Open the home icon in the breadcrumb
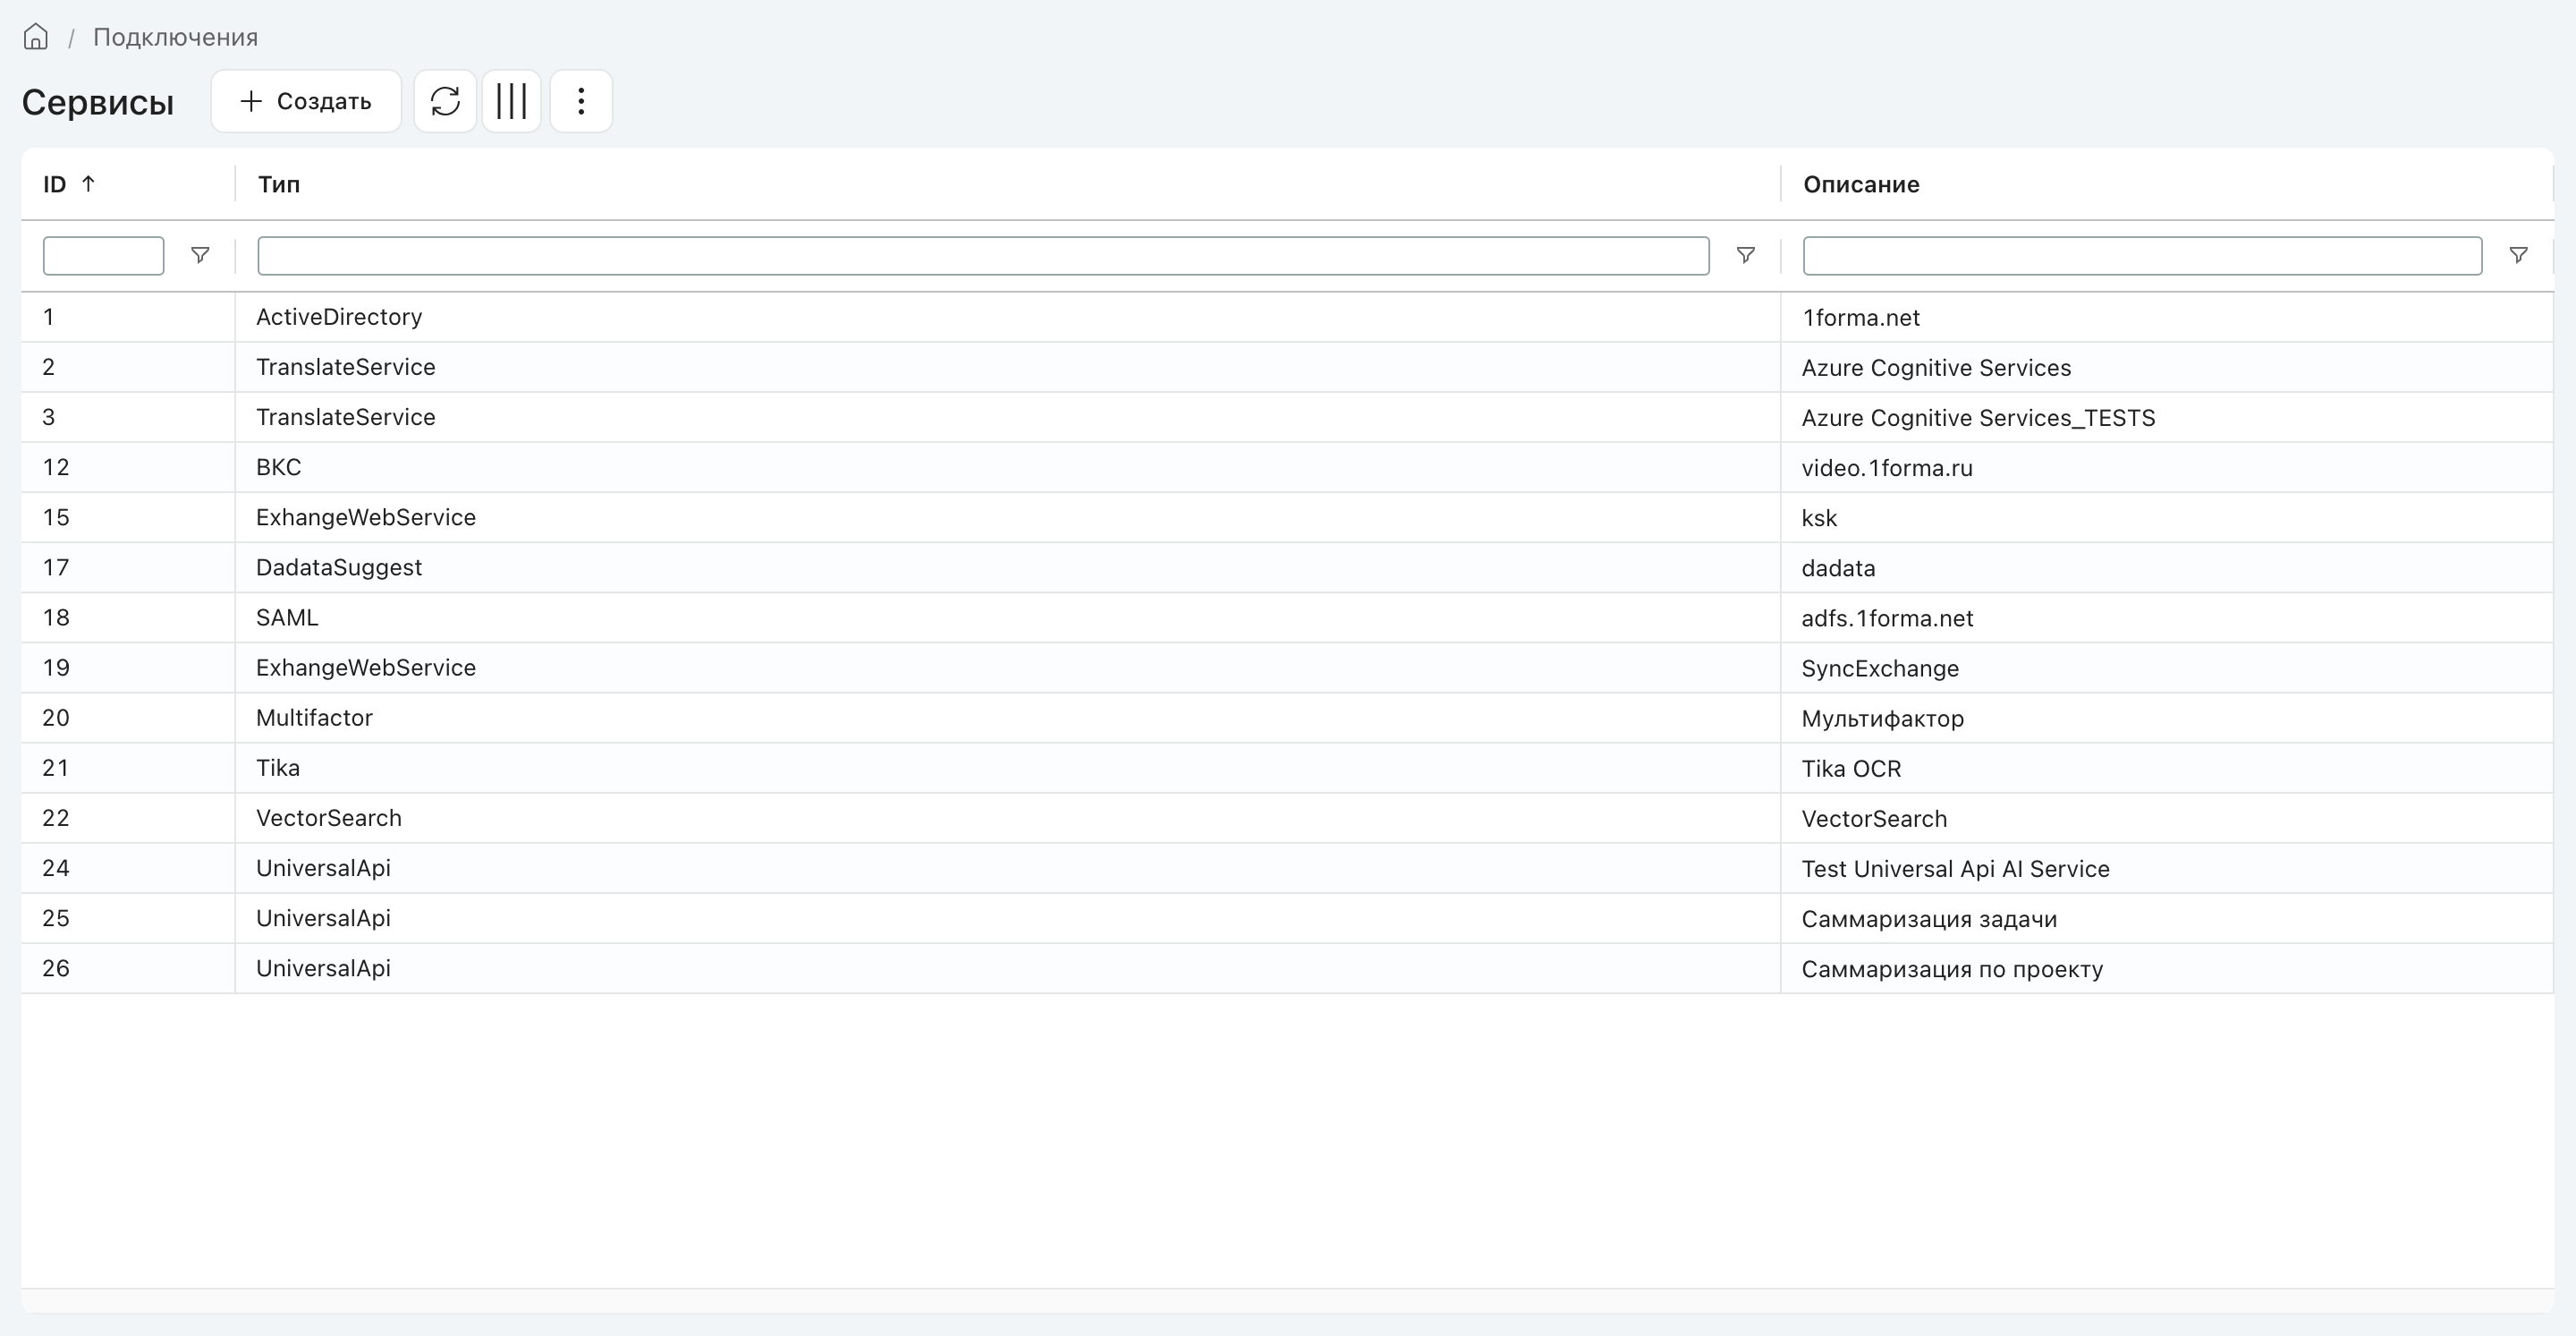The height and width of the screenshot is (1336, 2576). (36, 37)
